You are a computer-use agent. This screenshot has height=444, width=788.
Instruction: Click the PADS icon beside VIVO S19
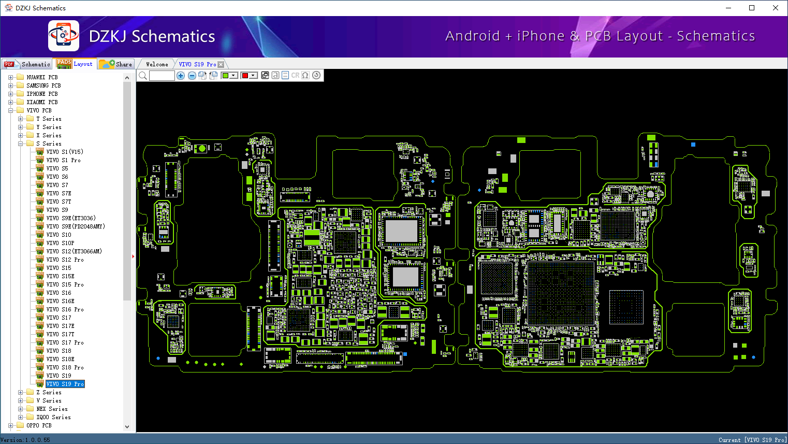pyautogui.click(x=40, y=376)
